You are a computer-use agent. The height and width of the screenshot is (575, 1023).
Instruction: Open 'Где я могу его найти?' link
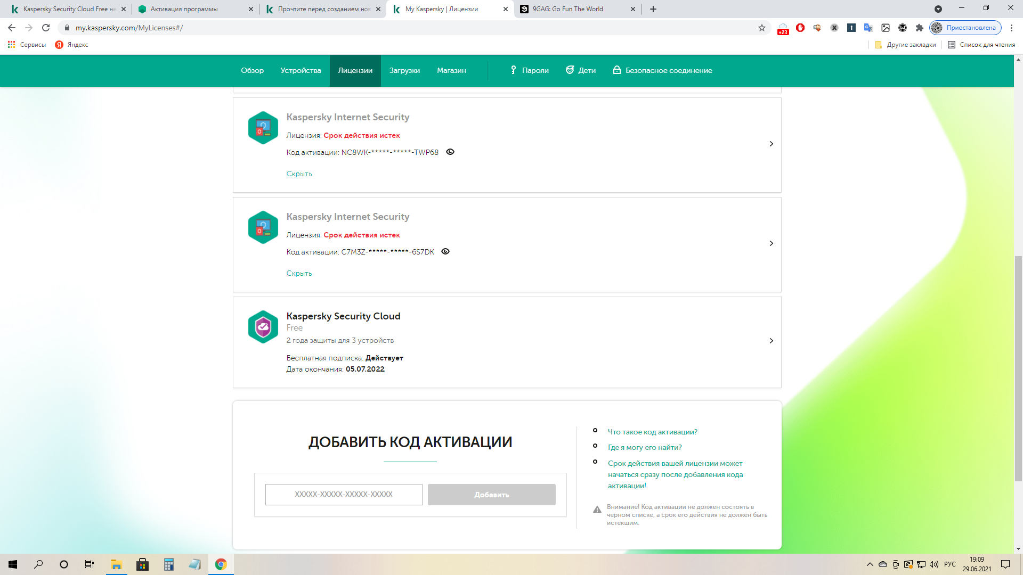tap(645, 447)
